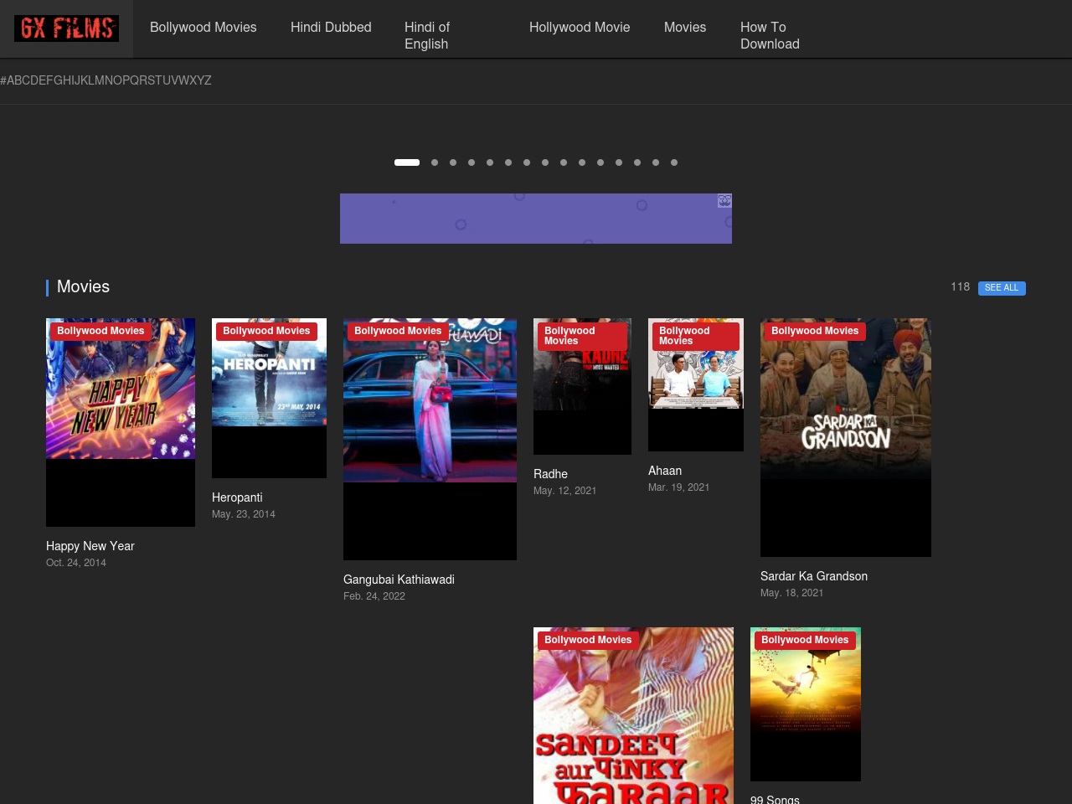Filter titles by the # symbol
Image resolution: width=1072 pixels, height=804 pixels.
[3, 80]
